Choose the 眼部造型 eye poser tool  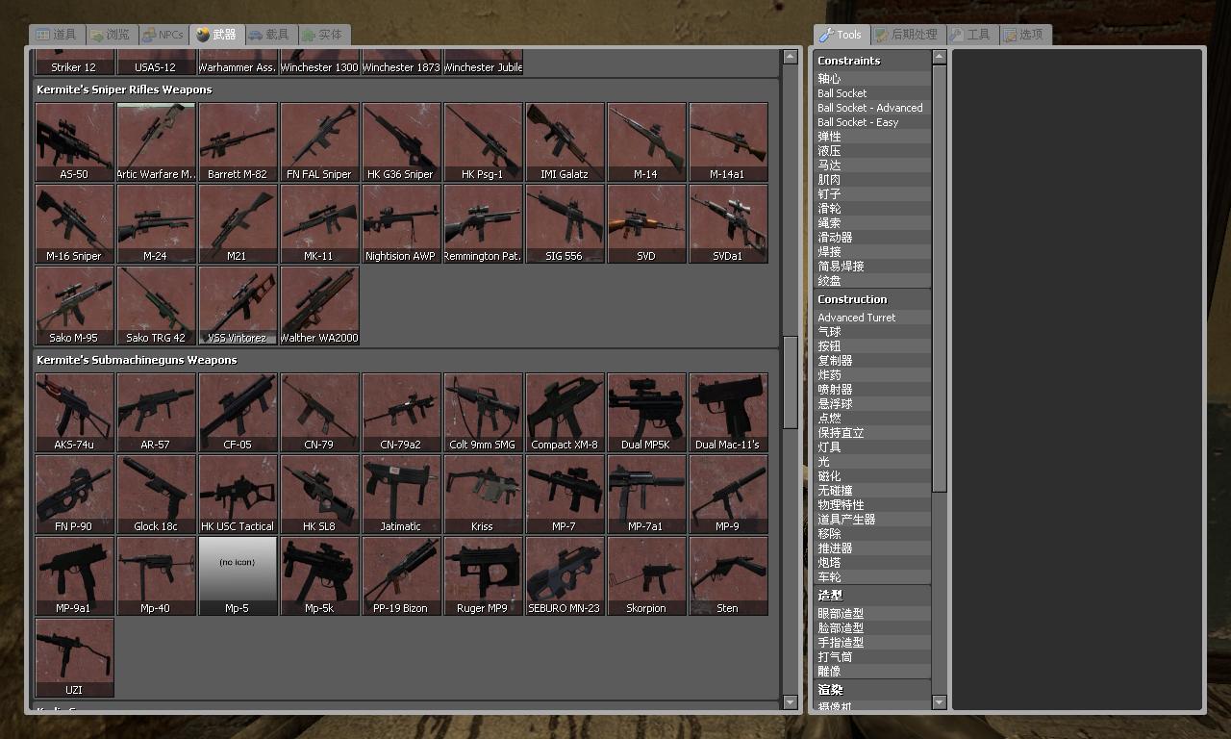(x=872, y=614)
